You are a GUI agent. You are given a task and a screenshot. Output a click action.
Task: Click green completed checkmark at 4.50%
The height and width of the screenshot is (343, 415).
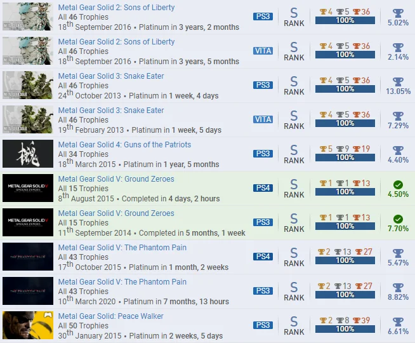tap(398, 184)
